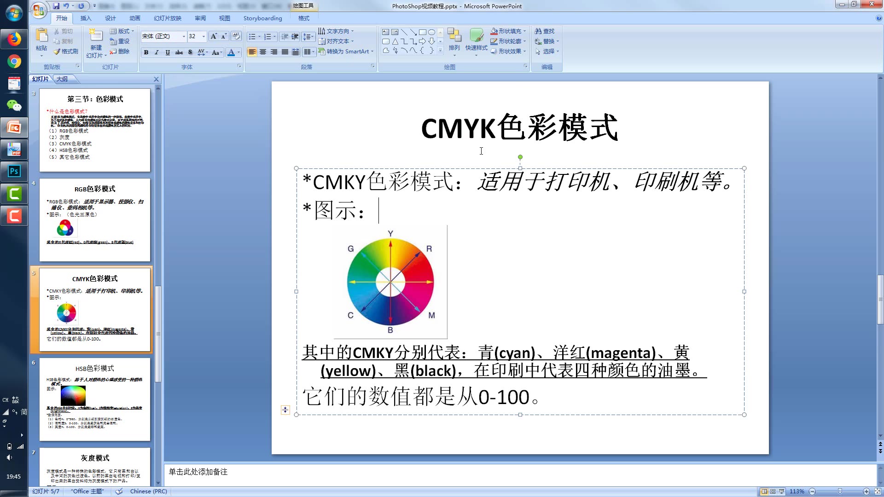Expand the Shape Fill dropdown
The image size is (884, 497).
[x=524, y=31]
